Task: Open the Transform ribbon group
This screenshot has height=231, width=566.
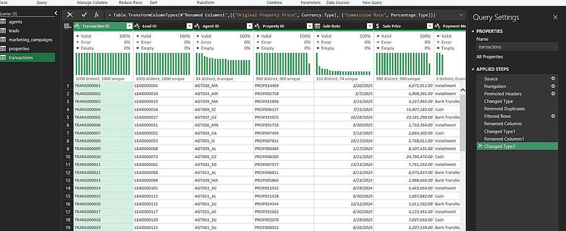Action: pyautogui.click(x=205, y=2)
